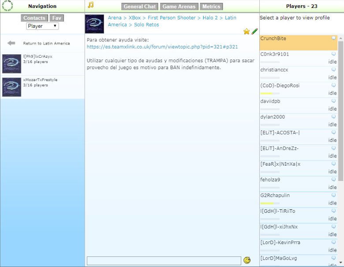
Task: Select player christianccx
Action: pyautogui.click(x=299, y=74)
